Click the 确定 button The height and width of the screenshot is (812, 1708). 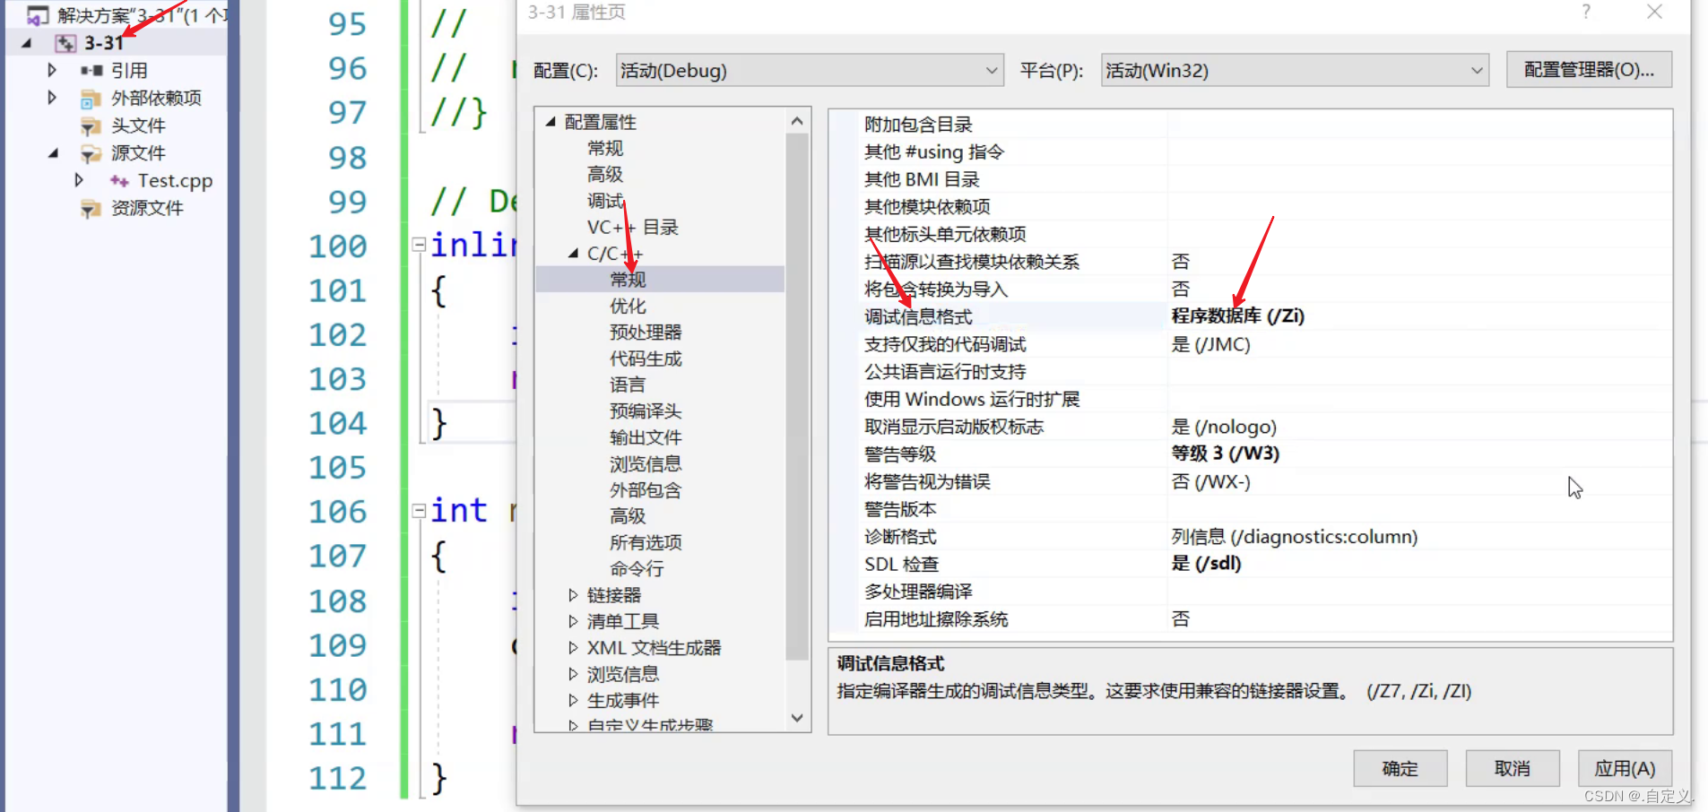pyautogui.click(x=1400, y=768)
